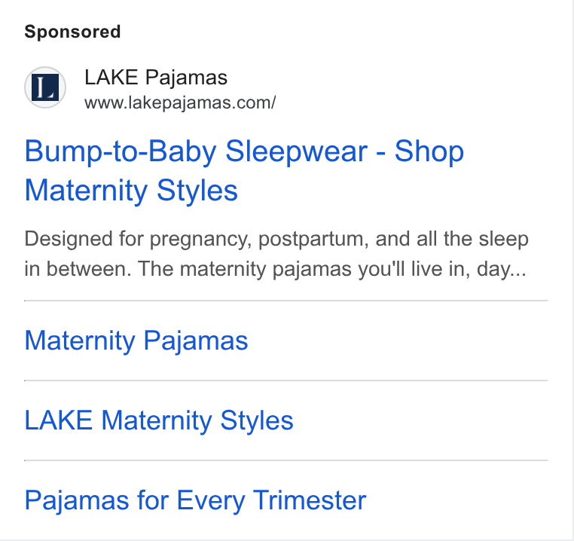Click the ad description about pregnancy and postpartum
Image resolution: width=574 pixels, height=541 pixels.
[x=276, y=254]
